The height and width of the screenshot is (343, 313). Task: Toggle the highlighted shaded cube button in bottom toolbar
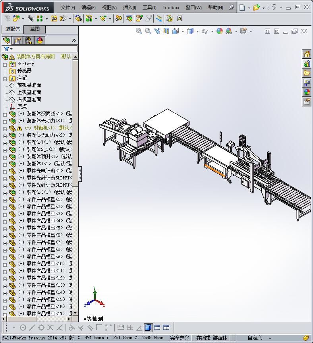click(x=148, y=328)
